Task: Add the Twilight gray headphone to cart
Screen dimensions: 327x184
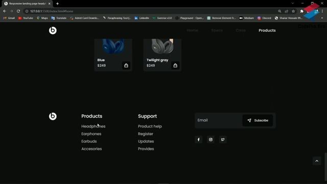Action: [x=175, y=65]
